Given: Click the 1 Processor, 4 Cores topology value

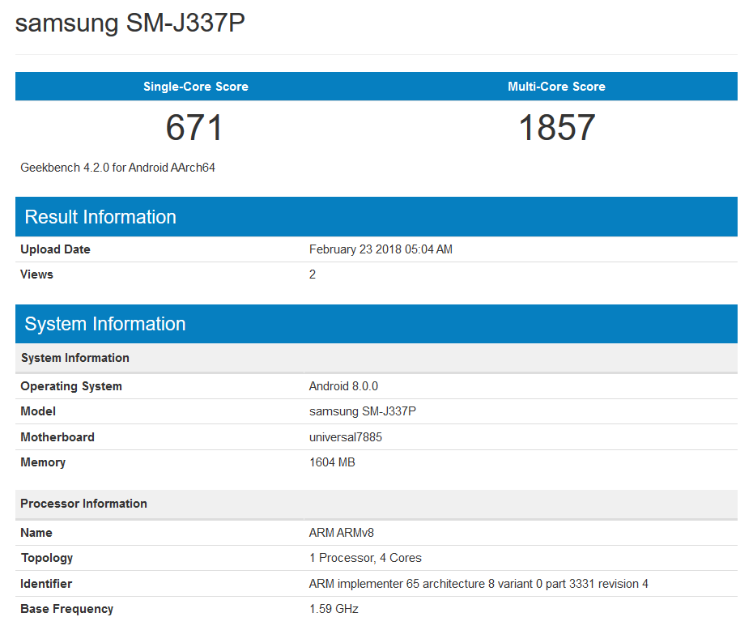Looking at the screenshot, I should (365, 558).
